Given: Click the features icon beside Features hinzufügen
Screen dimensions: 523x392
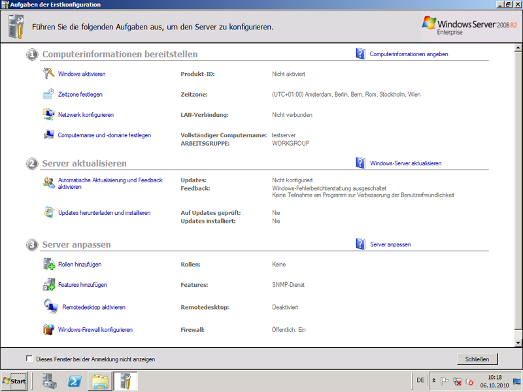Looking at the screenshot, I should click(x=49, y=284).
